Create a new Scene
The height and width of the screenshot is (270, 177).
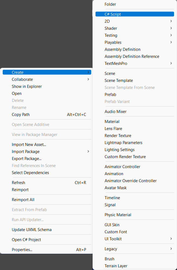pos(135,73)
